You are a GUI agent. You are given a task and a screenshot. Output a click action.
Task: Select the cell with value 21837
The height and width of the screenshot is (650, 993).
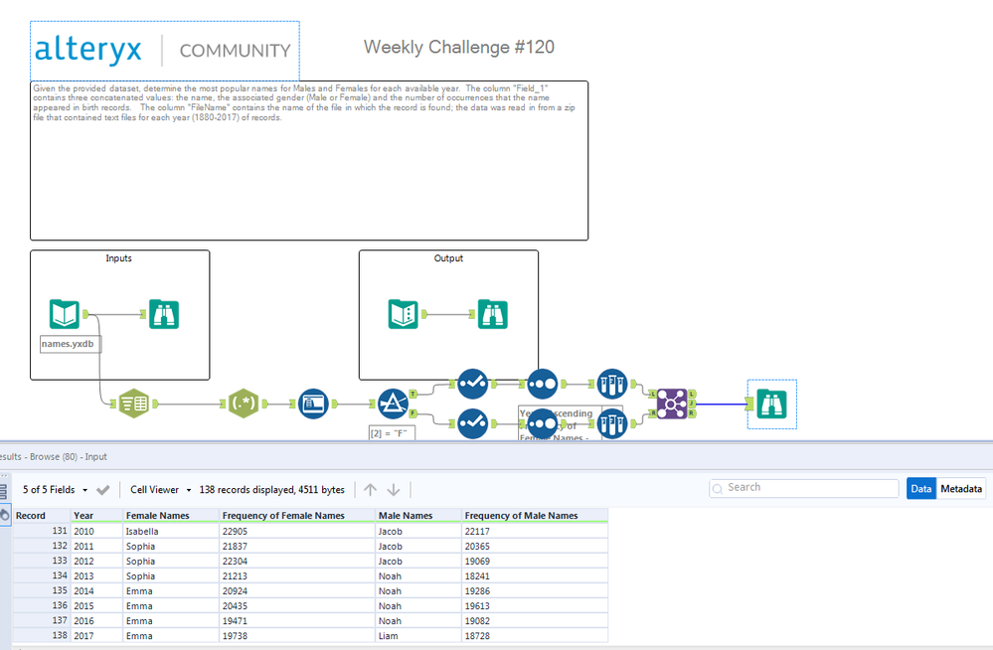pyautogui.click(x=297, y=546)
